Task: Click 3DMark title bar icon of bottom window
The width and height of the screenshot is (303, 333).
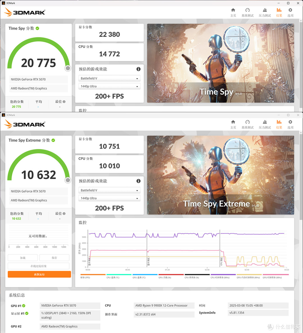Action: click(x=3, y=115)
